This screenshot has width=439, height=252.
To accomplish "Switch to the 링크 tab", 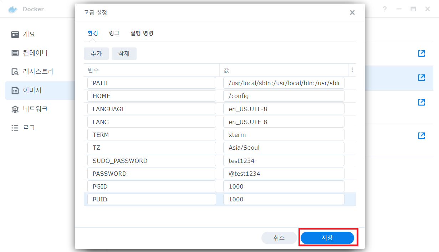I will [x=114, y=33].
